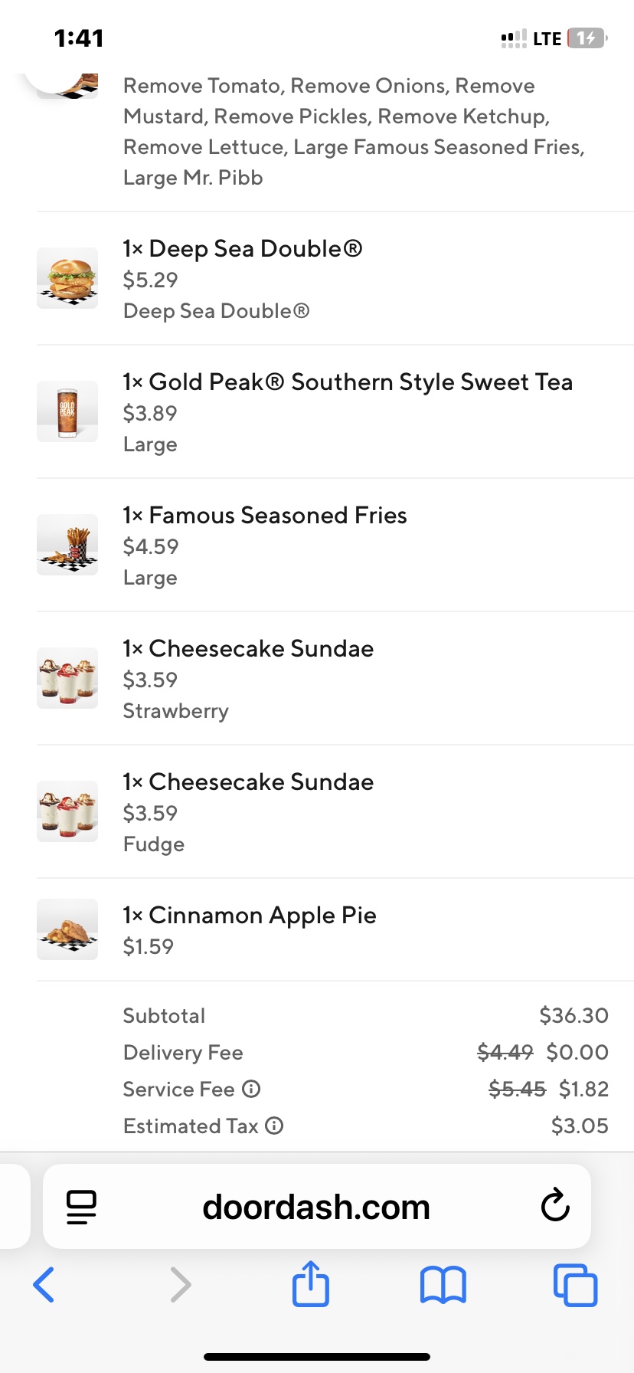Open the Safari share sheet
The width and height of the screenshot is (634, 1373).
pyautogui.click(x=311, y=1283)
